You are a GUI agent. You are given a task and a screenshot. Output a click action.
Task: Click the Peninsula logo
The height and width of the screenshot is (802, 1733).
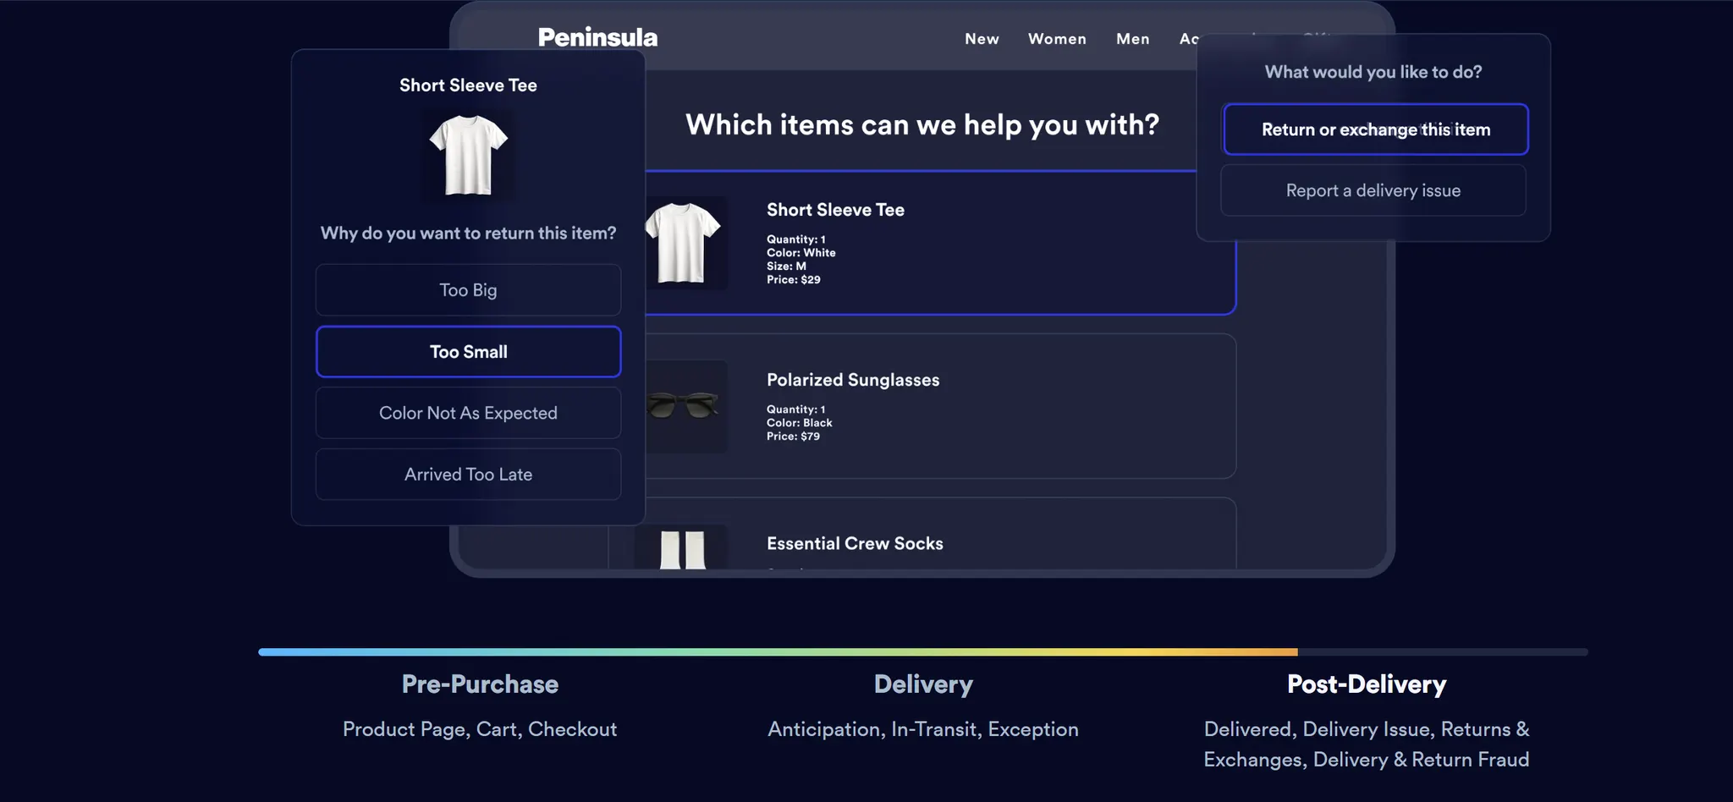(x=597, y=37)
